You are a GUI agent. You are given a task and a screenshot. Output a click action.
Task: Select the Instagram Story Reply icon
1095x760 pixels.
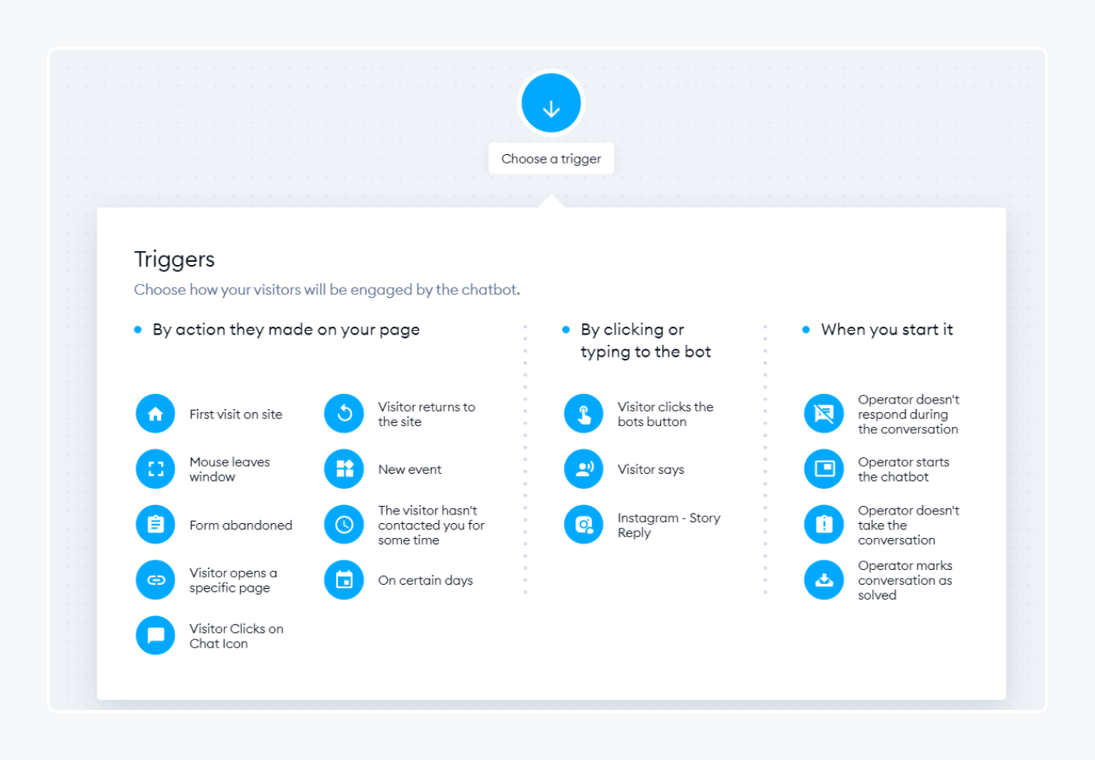click(583, 525)
